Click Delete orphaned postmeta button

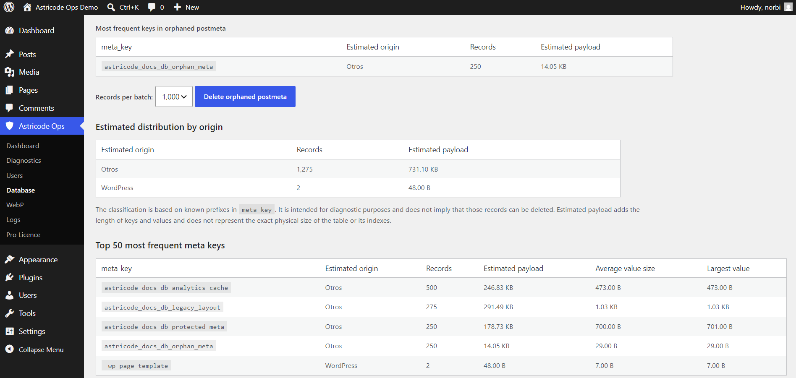click(x=245, y=96)
